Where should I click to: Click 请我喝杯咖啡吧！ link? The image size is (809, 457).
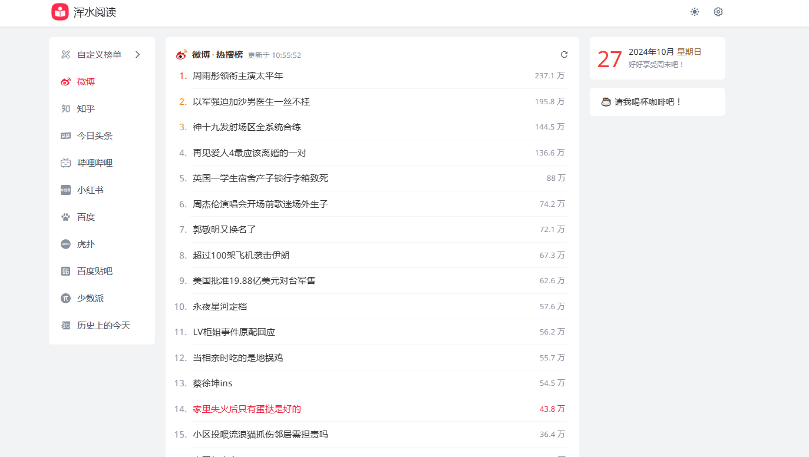coord(648,102)
